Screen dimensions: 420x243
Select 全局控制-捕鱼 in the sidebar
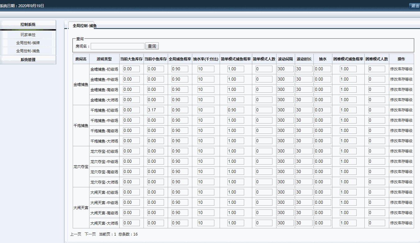pyautogui.click(x=28, y=51)
